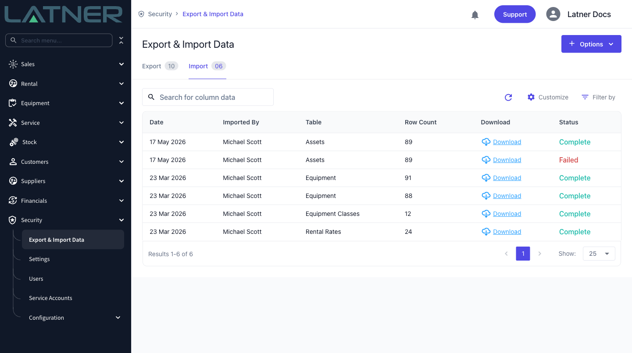Click the Latner Docs account name

[x=589, y=14]
